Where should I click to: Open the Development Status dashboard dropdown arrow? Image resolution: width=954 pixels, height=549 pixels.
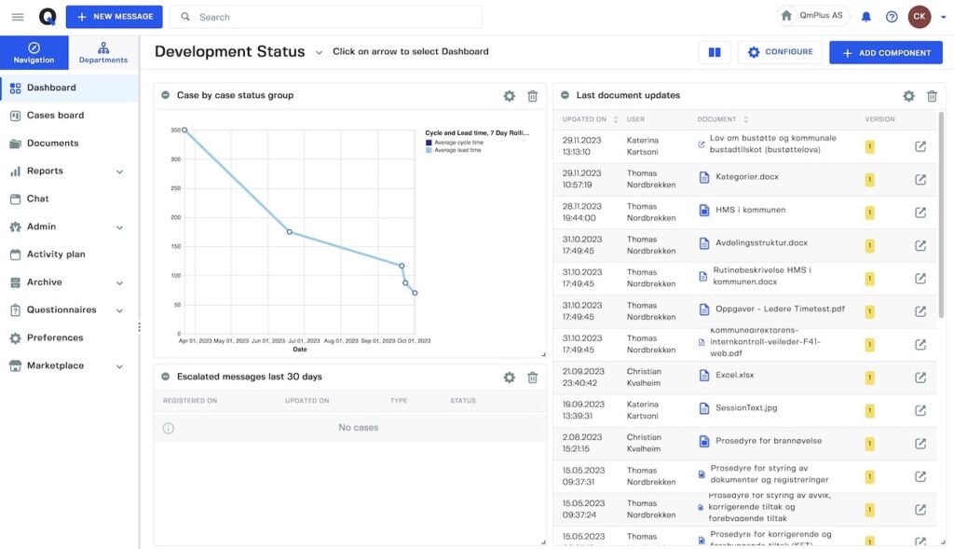319,52
